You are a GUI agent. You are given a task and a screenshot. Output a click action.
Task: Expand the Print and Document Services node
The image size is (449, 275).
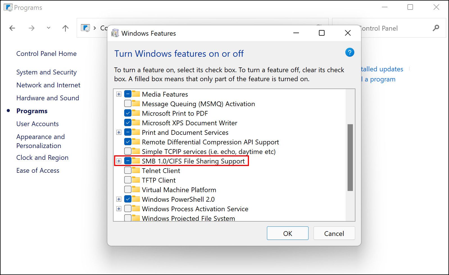(x=119, y=132)
